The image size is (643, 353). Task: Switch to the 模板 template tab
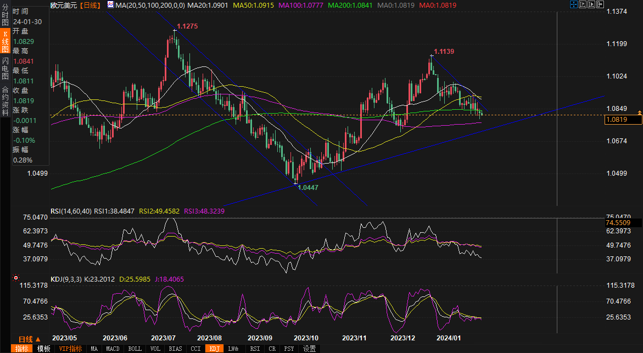[44, 349]
